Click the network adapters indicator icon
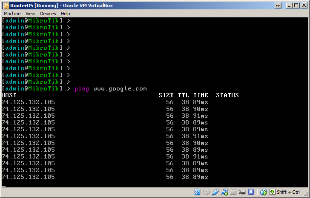This screenshot has height=198, width=310. coord(224,192)
